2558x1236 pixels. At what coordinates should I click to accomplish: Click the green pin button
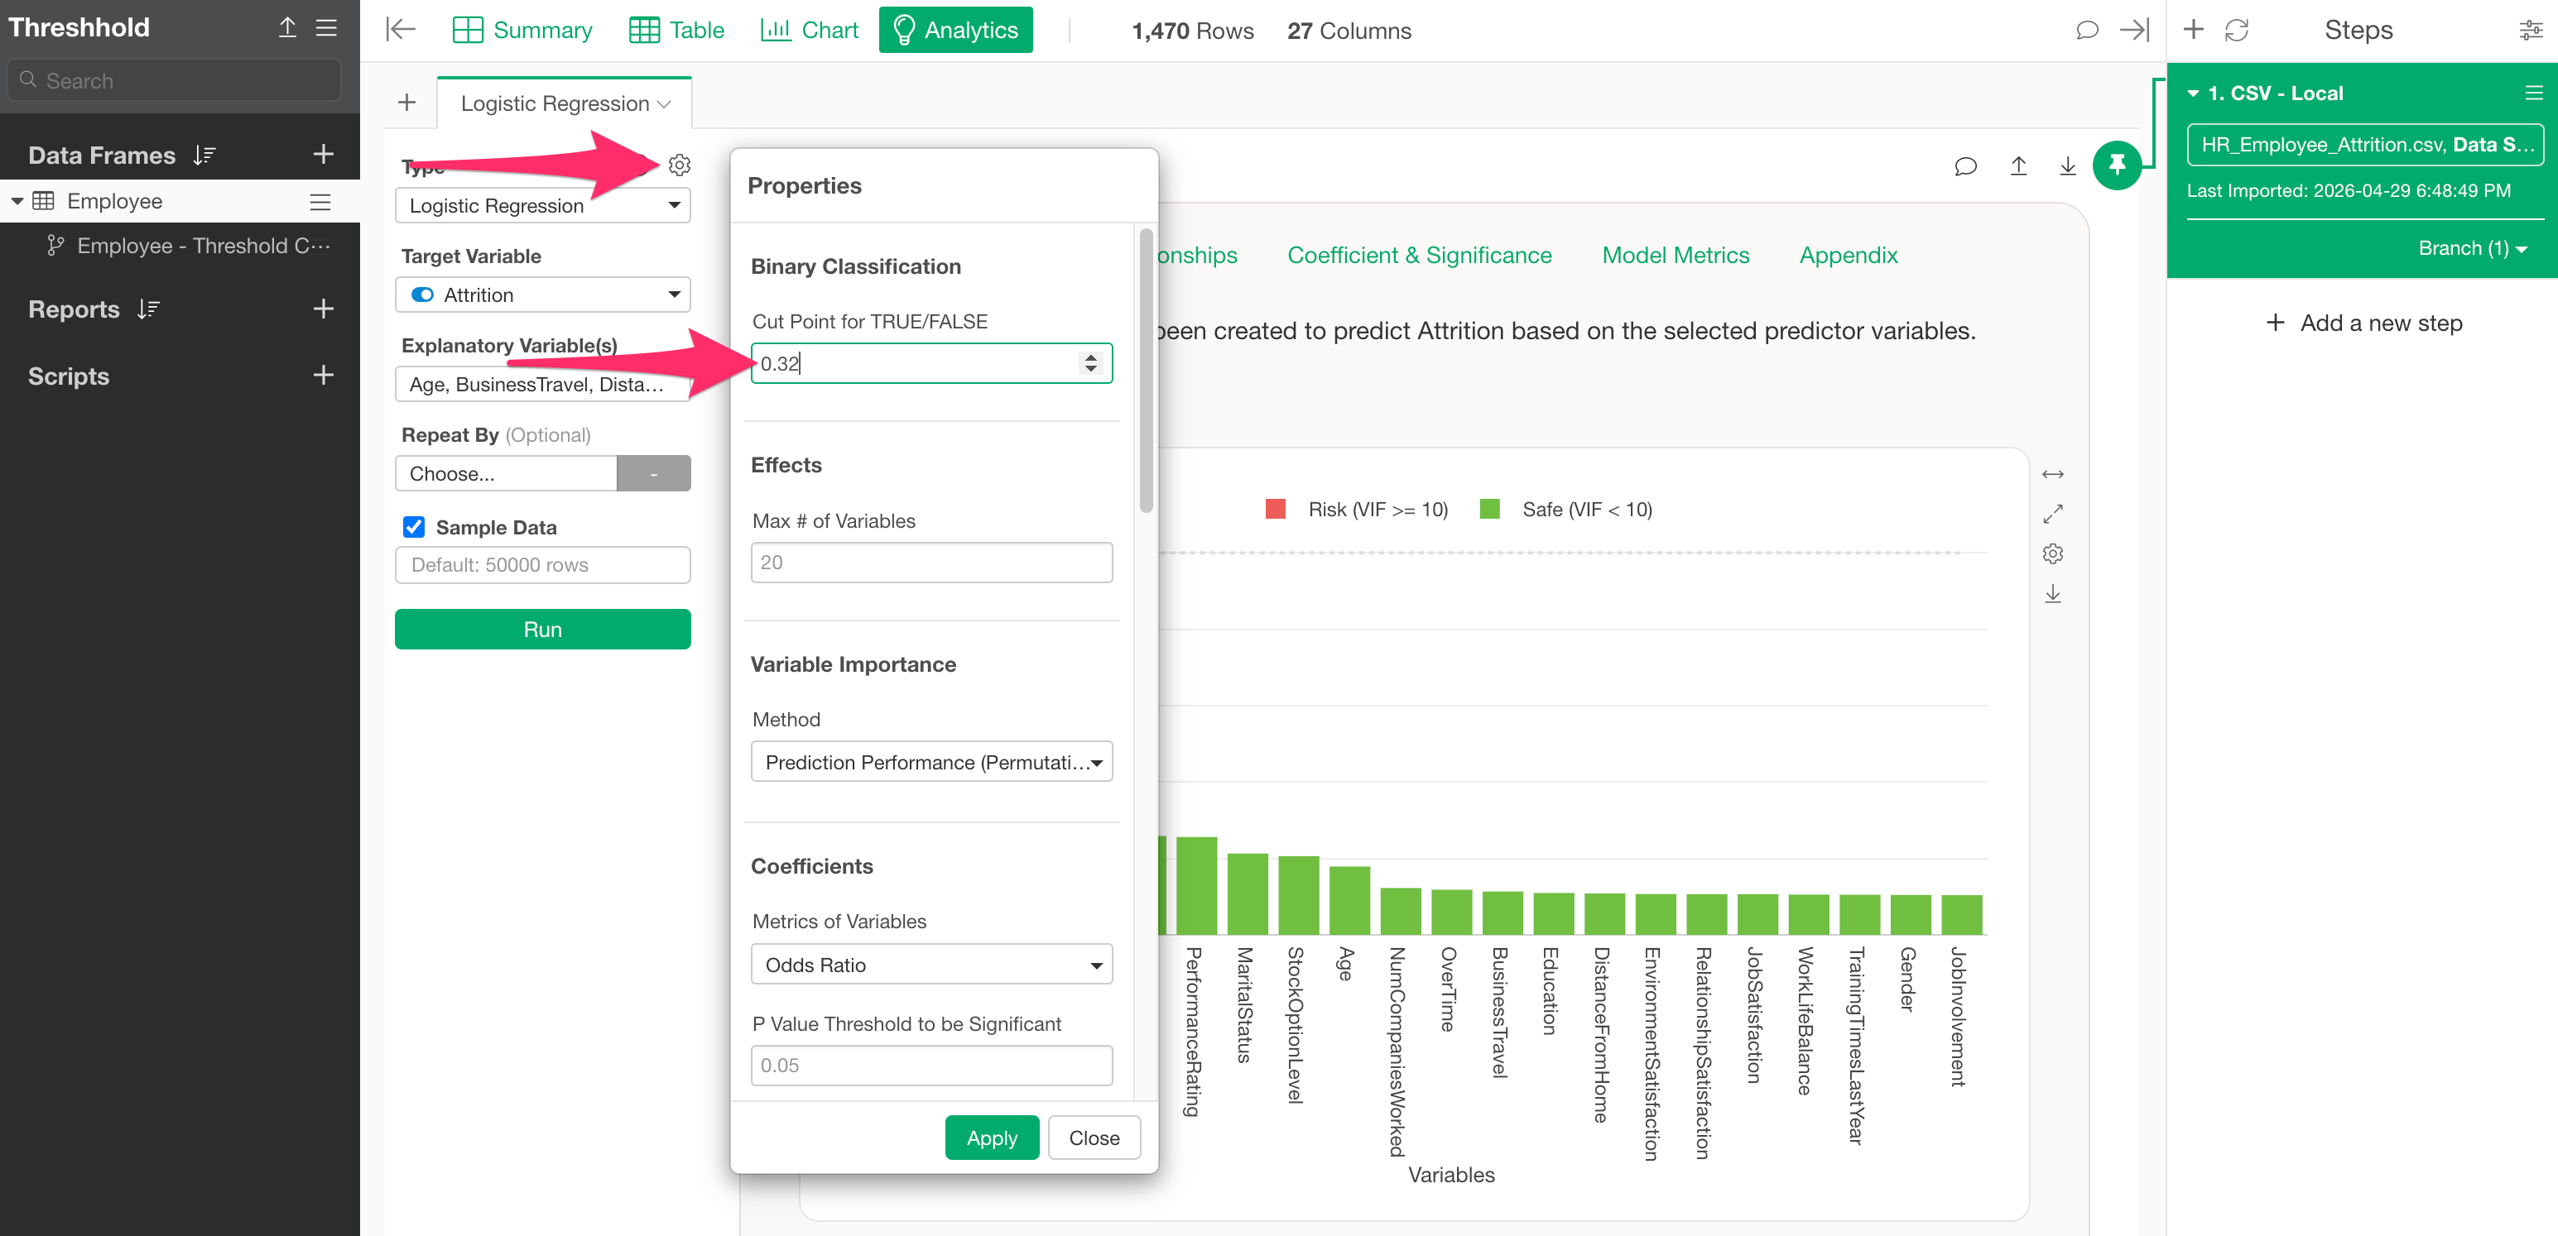pos(2116,165)
